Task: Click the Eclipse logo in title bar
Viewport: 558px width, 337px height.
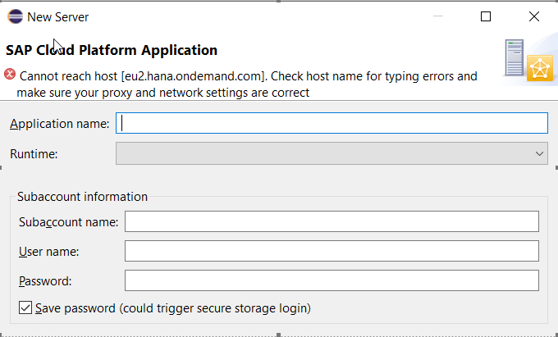Action: pyautogui.click(x=16, y=16)
